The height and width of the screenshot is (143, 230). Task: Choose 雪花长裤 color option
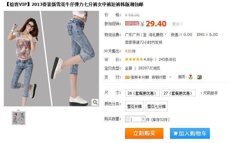(x=134, y=106)
